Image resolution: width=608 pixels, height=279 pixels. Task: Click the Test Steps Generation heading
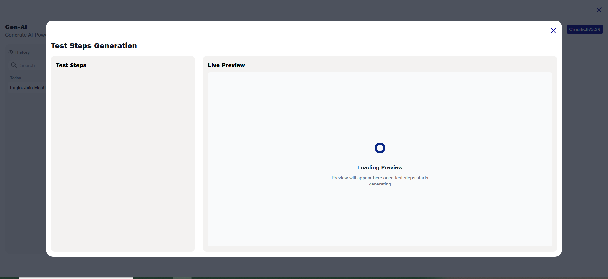94,46
